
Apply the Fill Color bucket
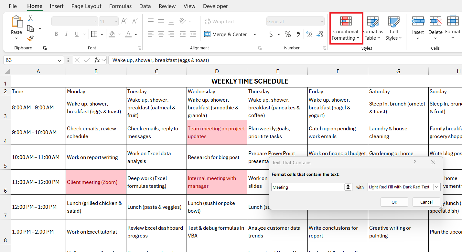[x=112, y=34]
